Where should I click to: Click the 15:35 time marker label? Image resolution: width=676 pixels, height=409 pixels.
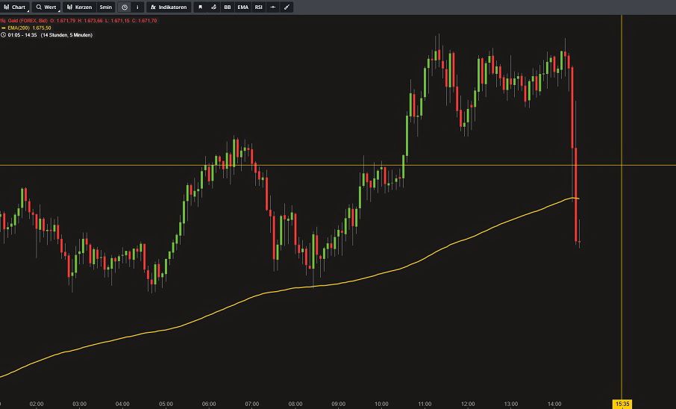coord(622,404)
